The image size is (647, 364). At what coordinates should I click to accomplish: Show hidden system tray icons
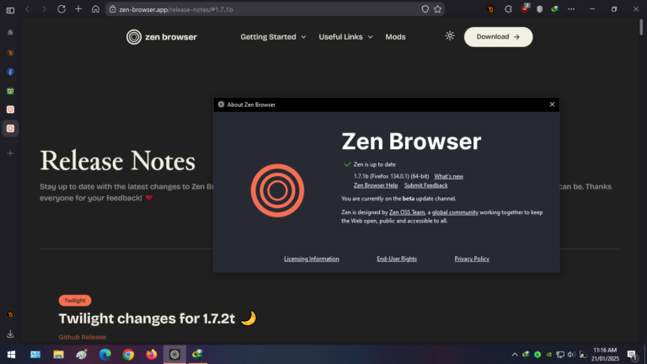tap(515, 355)
